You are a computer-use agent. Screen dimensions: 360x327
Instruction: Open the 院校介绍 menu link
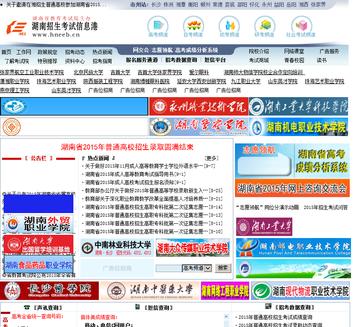coord(259,51)
